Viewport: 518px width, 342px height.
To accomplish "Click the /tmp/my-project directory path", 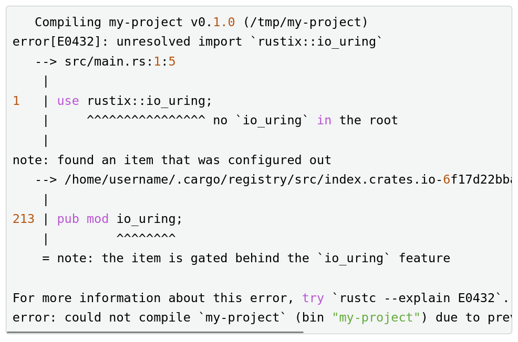I will (x=305, y=23).
